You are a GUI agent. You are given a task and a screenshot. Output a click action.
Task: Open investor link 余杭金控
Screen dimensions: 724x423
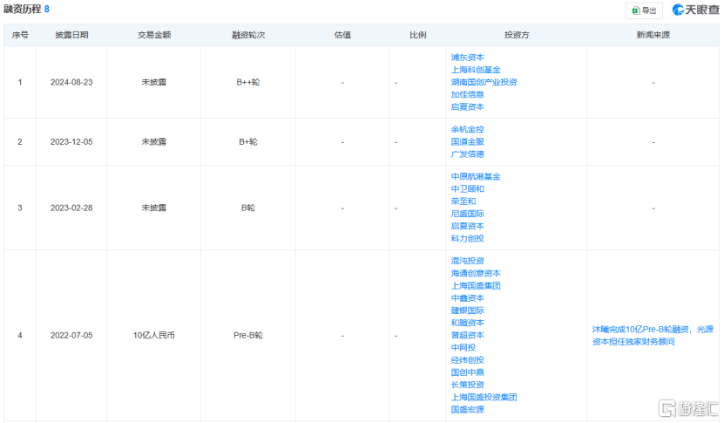[467, 129]
